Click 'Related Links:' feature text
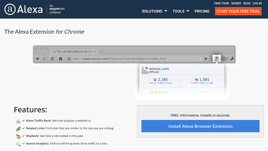Viewport: 268px width, 151px height. (x=36, y=128)
